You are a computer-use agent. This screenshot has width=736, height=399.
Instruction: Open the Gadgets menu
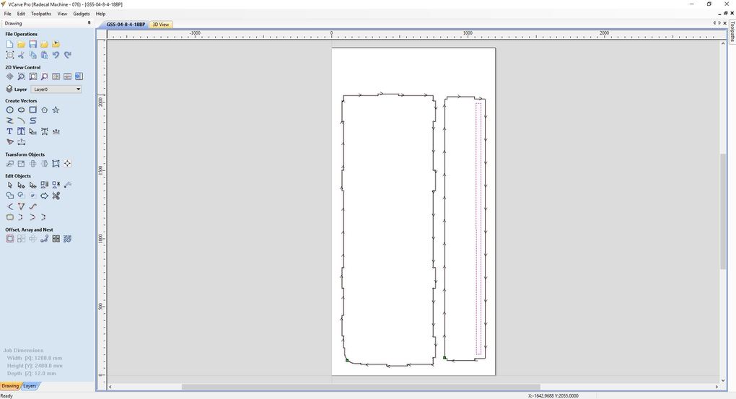(x=82, y=14)
